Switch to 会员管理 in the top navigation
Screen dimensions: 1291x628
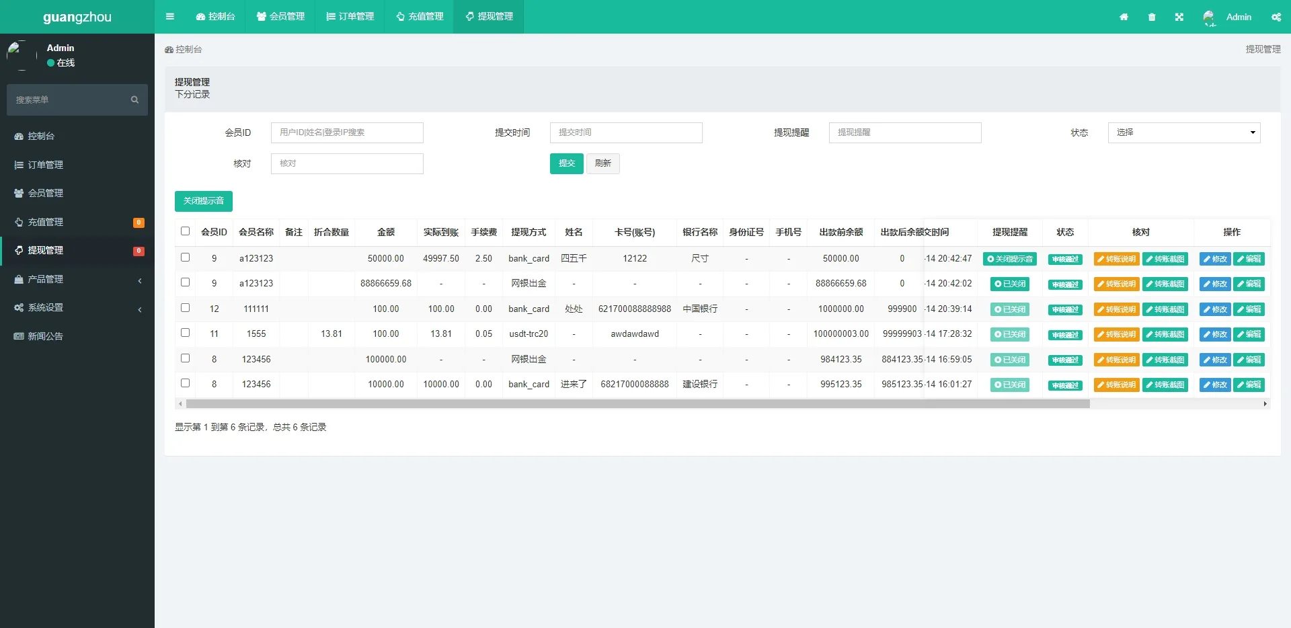(280, 16)
